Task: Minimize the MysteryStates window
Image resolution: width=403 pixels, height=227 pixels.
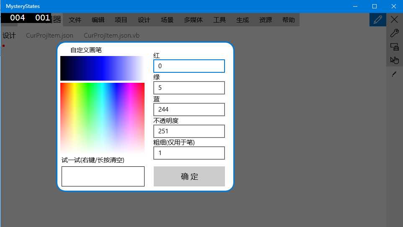Action: [355, 6]
